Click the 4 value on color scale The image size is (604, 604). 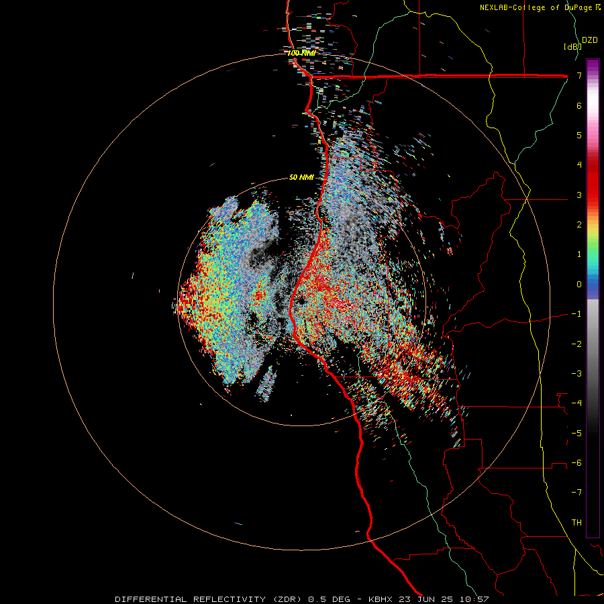tap(579, 165)
